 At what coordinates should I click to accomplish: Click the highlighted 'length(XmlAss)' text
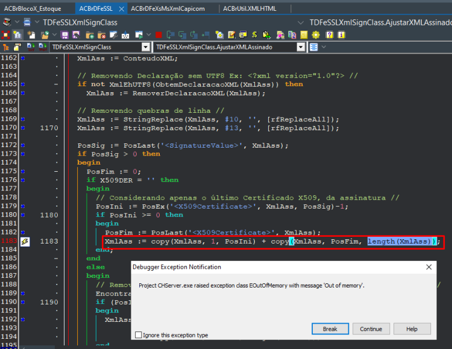point(399,241)
